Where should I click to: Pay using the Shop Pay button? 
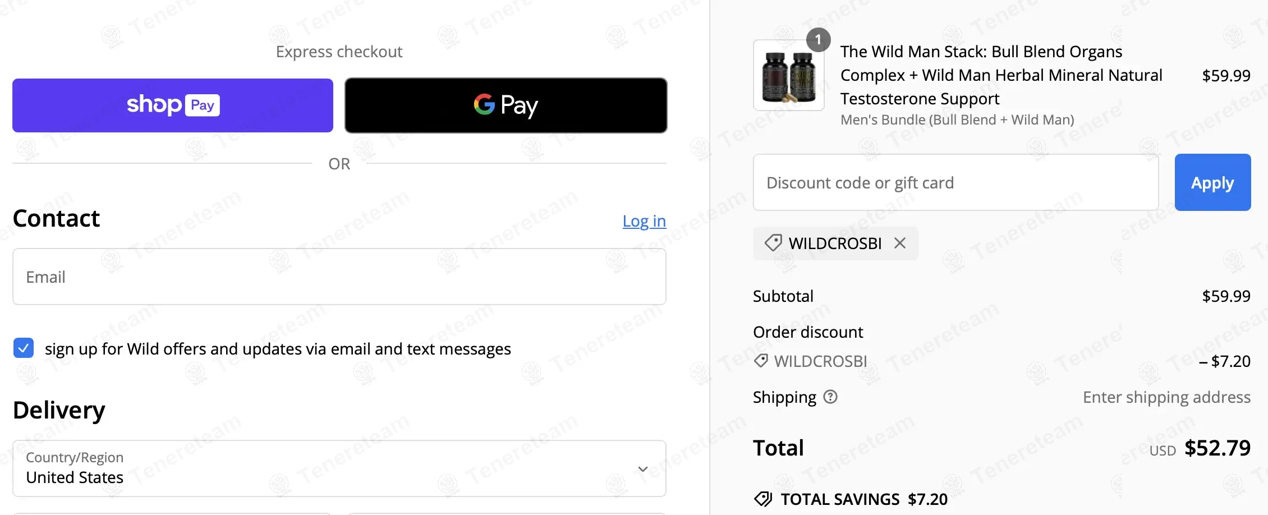172,105
